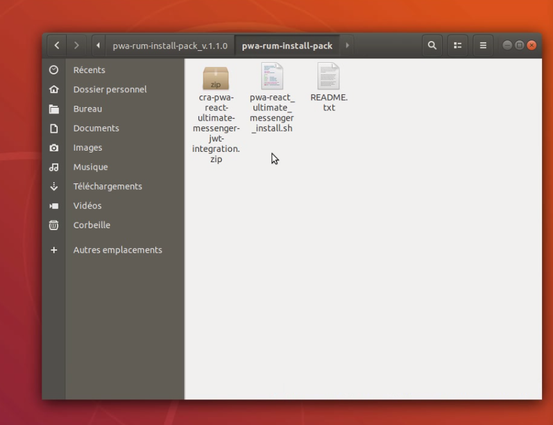Open the hamburger options menu
553x425 pixels.
(483, 46)
